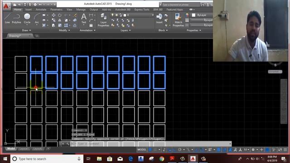Select the Array tool in Modify panel
The image size is (290, 163).
click(66, 25)
